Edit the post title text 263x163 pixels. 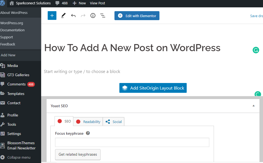[x=132, y=48]
